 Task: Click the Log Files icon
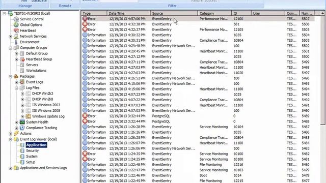[22, 88]
